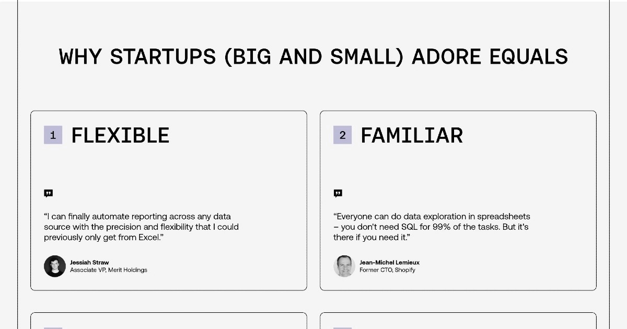The height and width of the screenshot is (329, 627).
Task: Click the Jean-Michel Lemieux name label
Action: tap(389, 262)
